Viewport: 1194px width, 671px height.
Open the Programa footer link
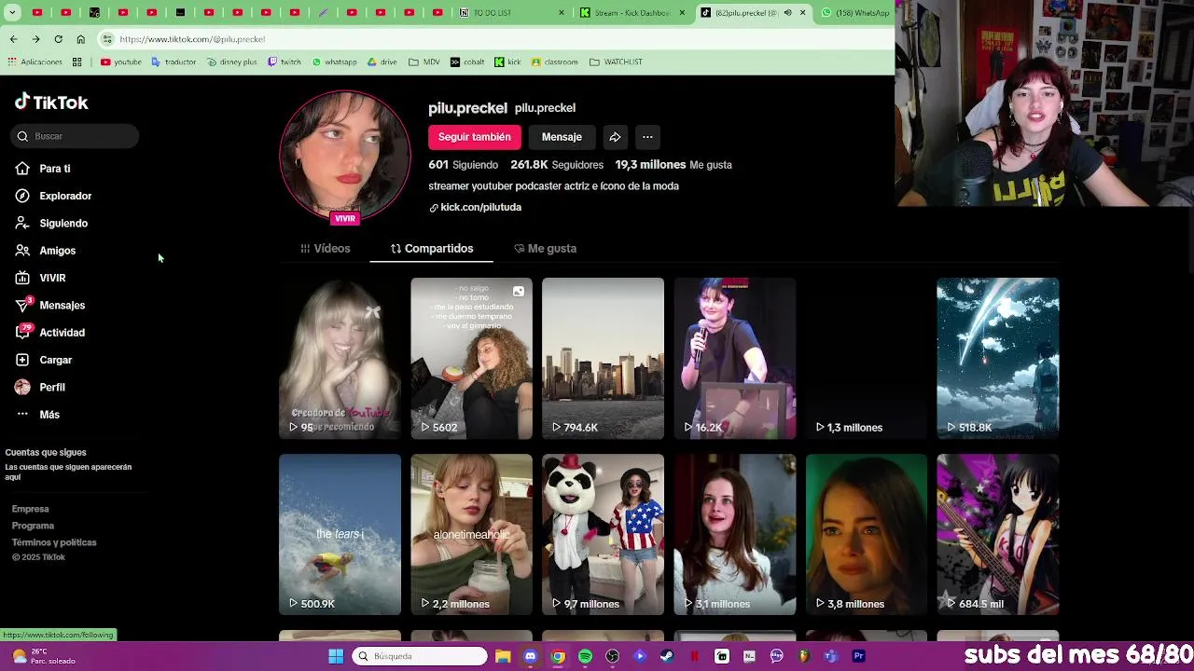pos(33,526)
